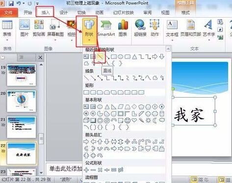Select the moon shape in 基本形状
The image size is (232, 183).
click(155, 121)
